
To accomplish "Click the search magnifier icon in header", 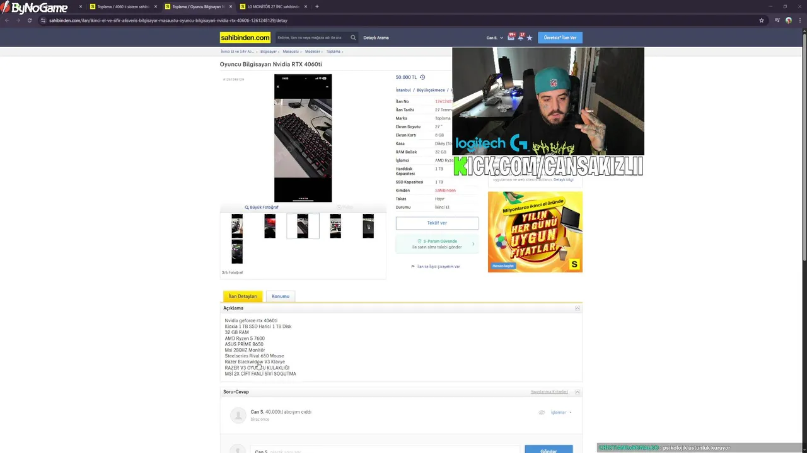I will (353, 38).
